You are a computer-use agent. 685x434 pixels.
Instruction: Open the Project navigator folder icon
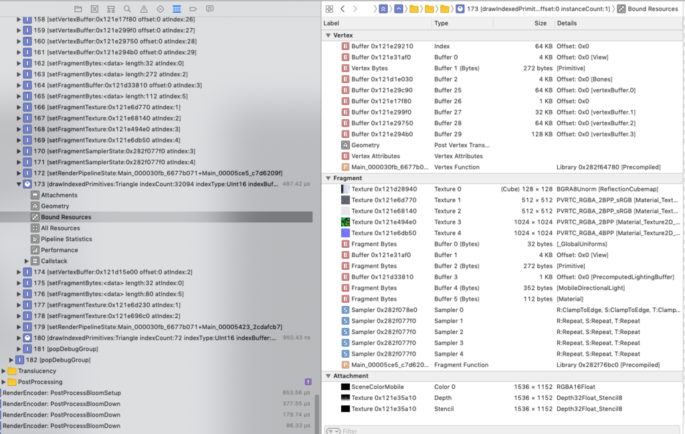click(78, 9)
